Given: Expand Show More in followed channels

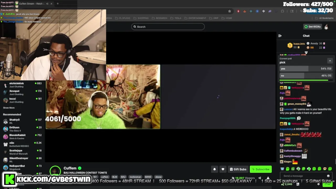Looking at the screenshot, I should tap(9, 108).
